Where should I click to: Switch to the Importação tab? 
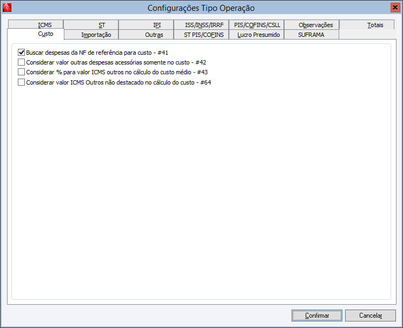click(91, 35)
